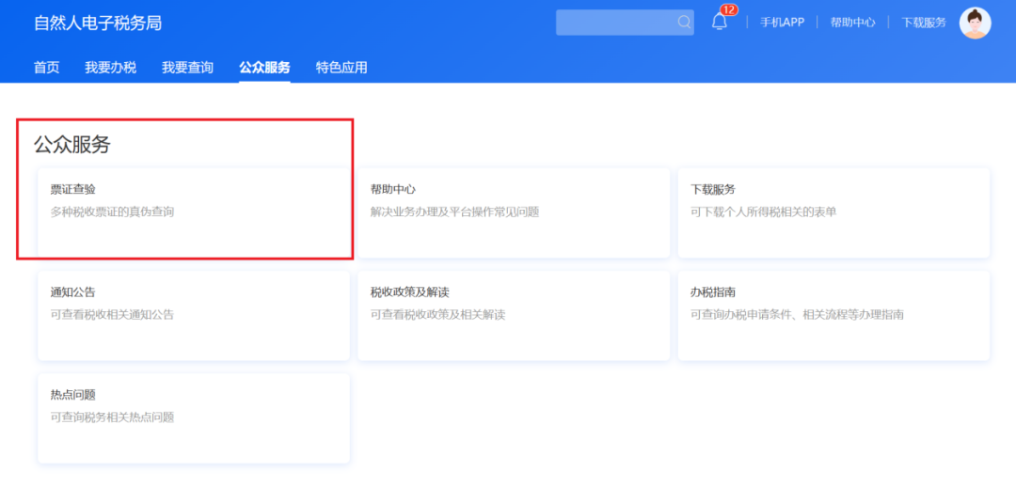Screen dimensions: 1016x488
Task: Open the 热点问题 card
Action: 193,417
